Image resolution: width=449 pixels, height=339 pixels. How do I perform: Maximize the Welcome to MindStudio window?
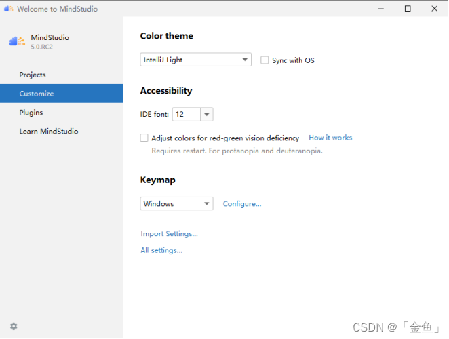point(408,9)
